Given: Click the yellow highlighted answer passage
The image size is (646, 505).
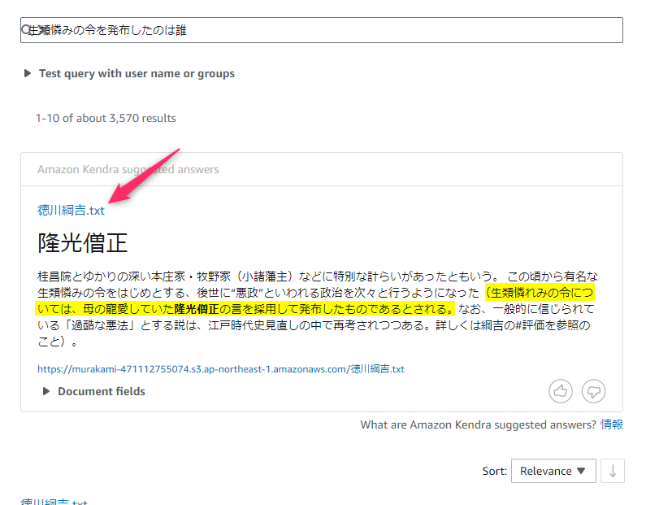Looking at the screenshot, I should click(315, 301).
